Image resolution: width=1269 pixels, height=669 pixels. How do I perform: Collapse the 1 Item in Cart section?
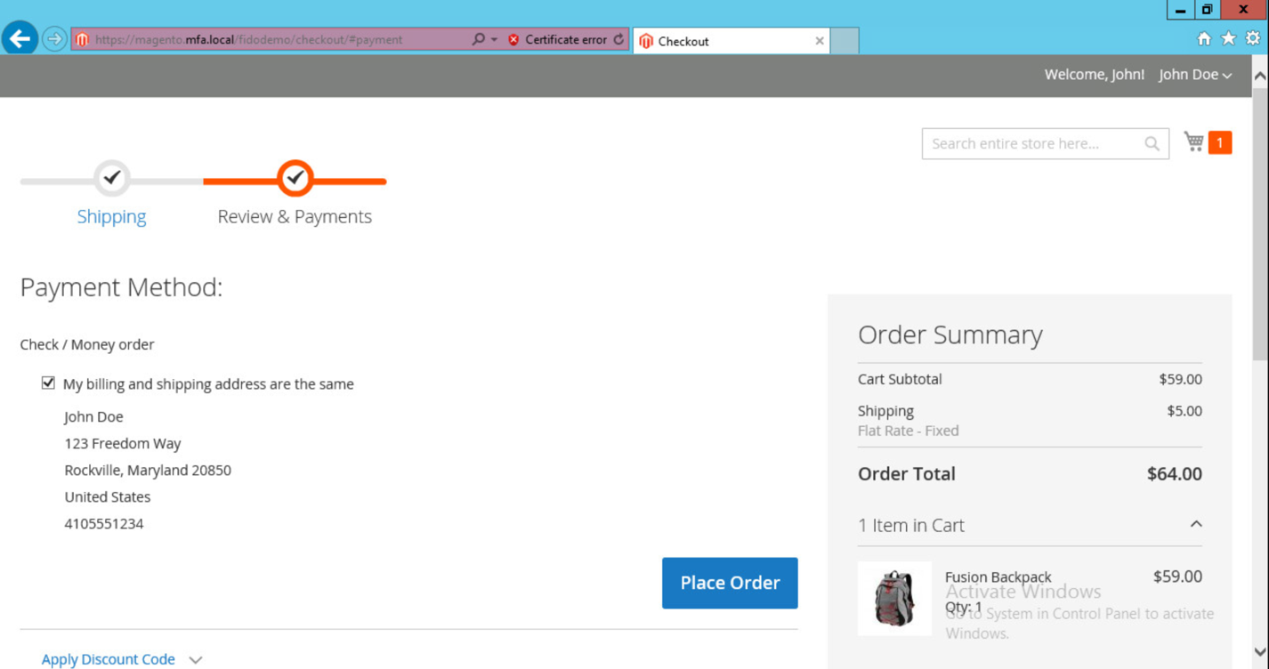(1195, 525)
